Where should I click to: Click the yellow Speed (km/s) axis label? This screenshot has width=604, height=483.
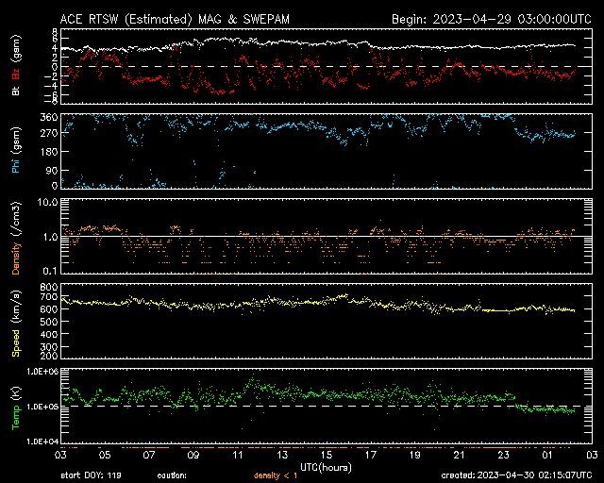(15, 322)
